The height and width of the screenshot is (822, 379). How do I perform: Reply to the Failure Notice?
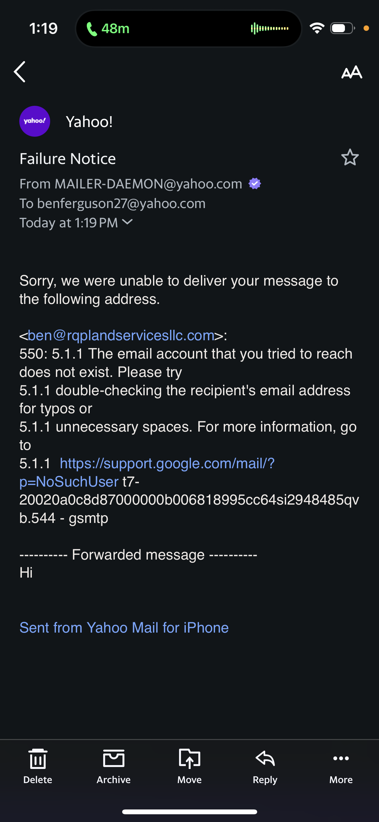[x=265, y=766]
